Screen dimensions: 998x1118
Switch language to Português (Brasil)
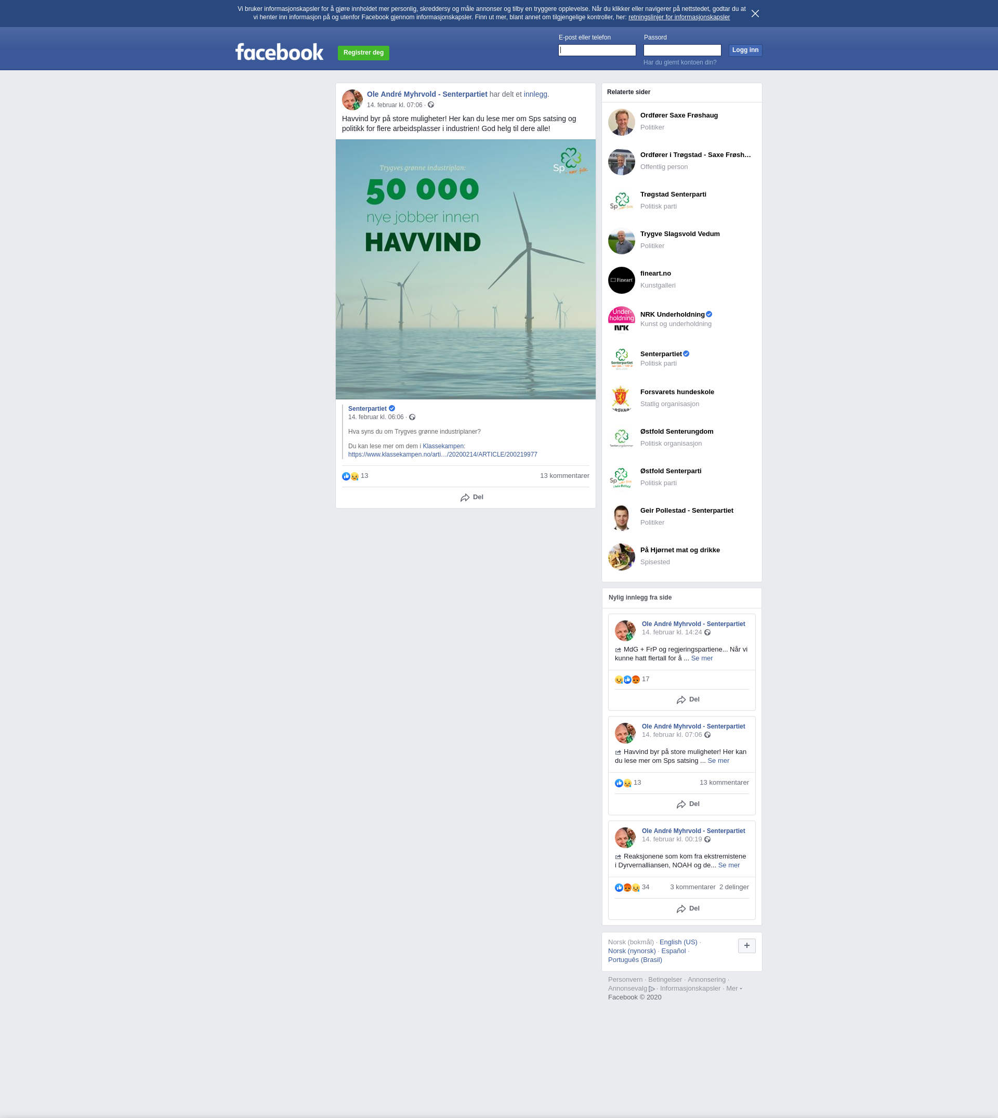[635, 959]
